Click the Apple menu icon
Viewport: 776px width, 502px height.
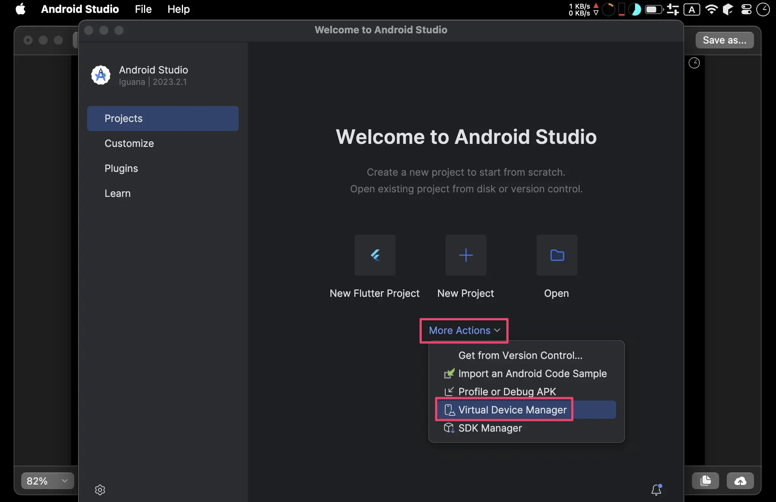tap(21, 9)
